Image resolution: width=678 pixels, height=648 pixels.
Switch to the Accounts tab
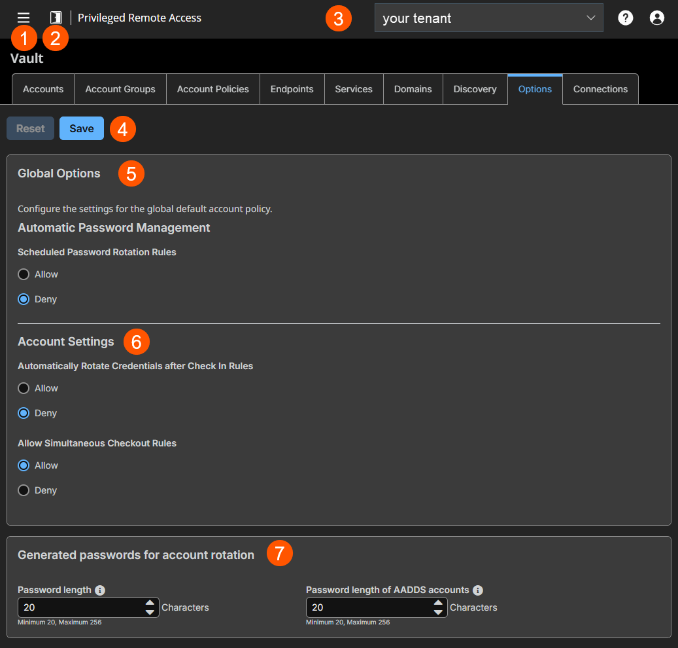(42, 89)
